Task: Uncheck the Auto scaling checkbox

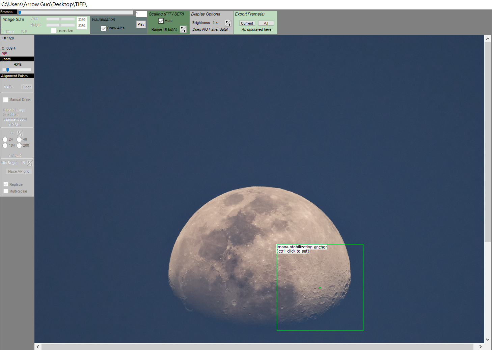Action: click(x=161, y=21)
